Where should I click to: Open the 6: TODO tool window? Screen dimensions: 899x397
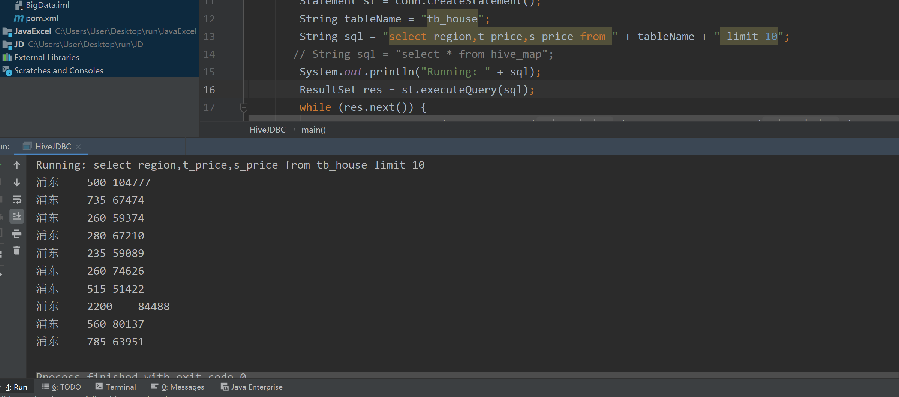point(62,387)
